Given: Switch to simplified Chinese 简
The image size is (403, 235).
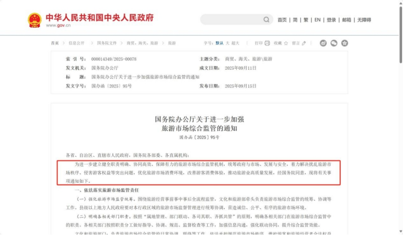Looking at the screenshot, I should point(295,20).
